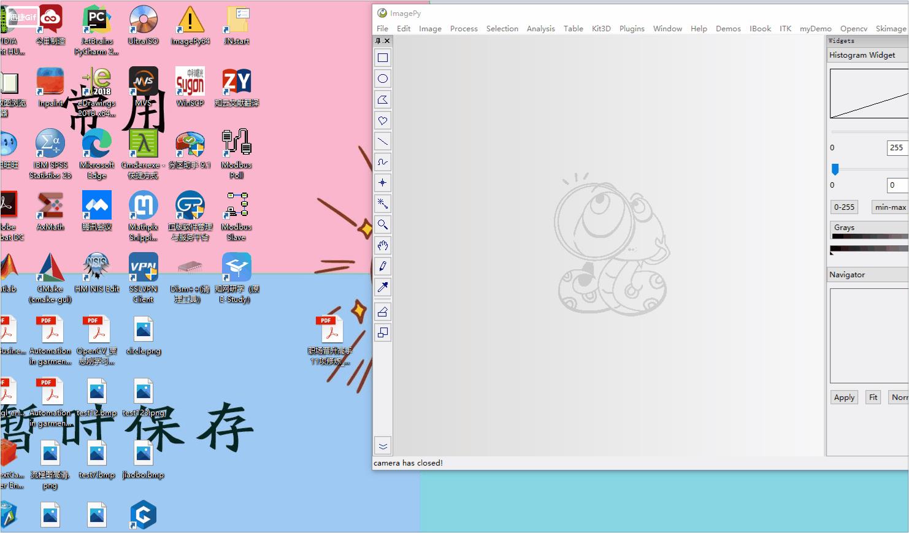
Task: Open the Process menu
Action: click(464, 28)
